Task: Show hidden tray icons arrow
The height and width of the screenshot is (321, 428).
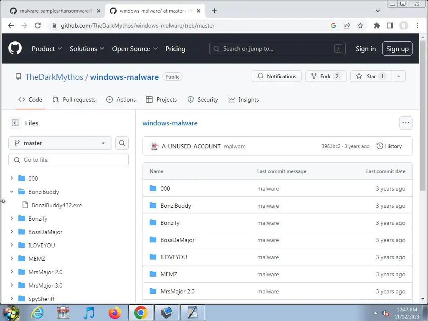Action: click(x=376, y=313)
